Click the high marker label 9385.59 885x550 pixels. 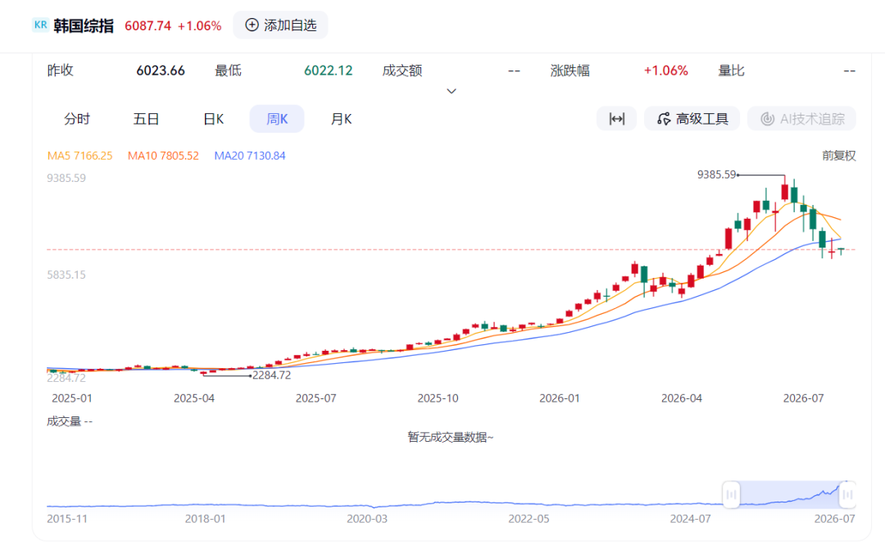coord(716,175)
